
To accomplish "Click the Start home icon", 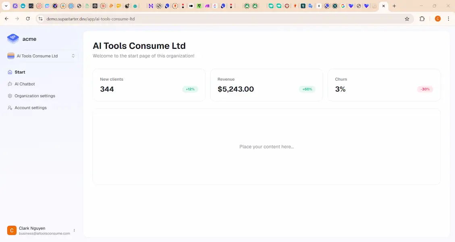I will (10, 72).
